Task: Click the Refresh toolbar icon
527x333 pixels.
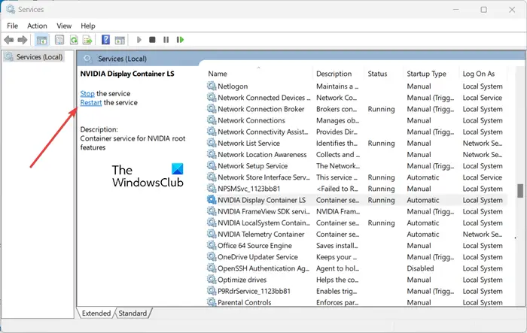Action: click(74, 41)
